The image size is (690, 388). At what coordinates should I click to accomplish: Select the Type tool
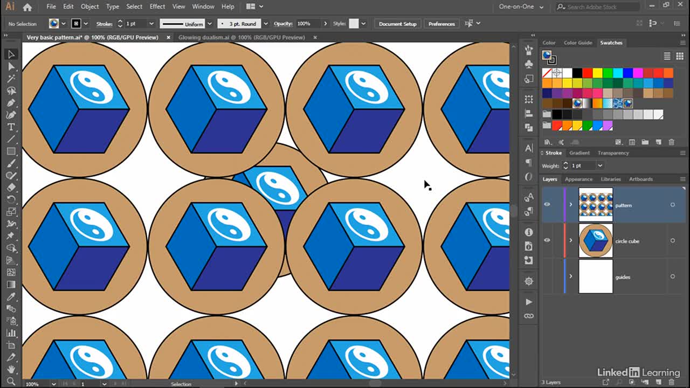11,127
